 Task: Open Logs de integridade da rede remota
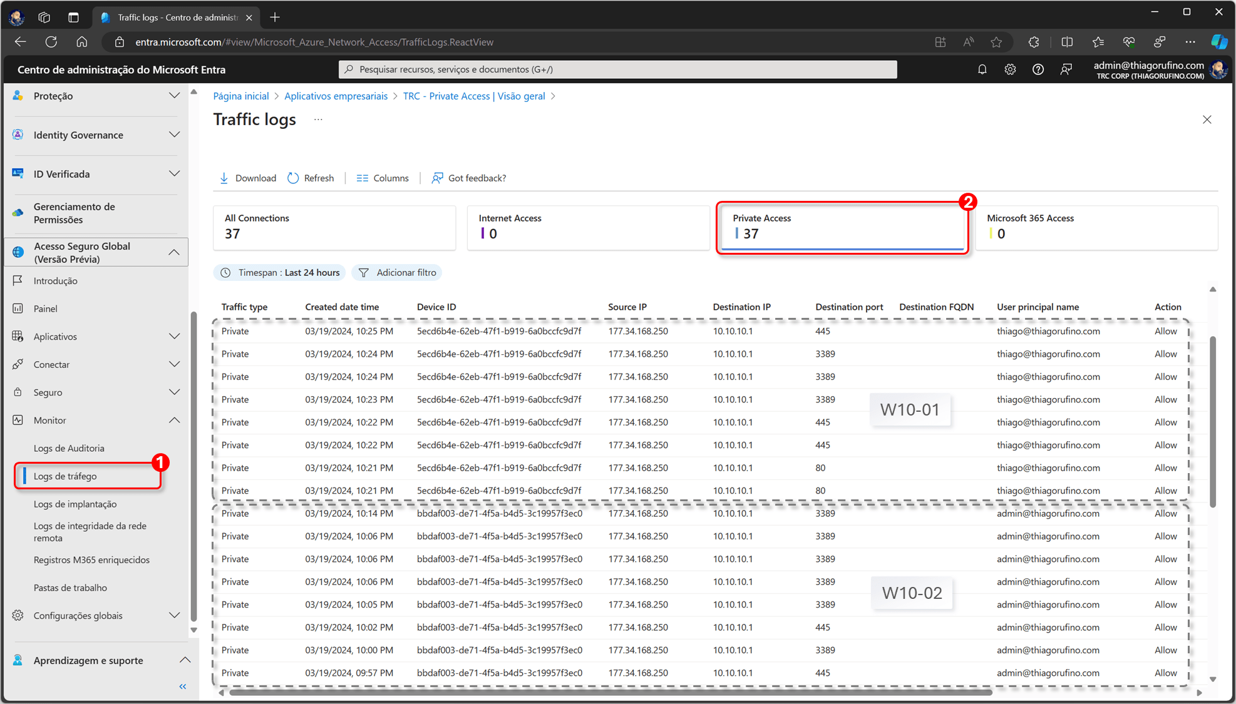click(x=90, y=532)
